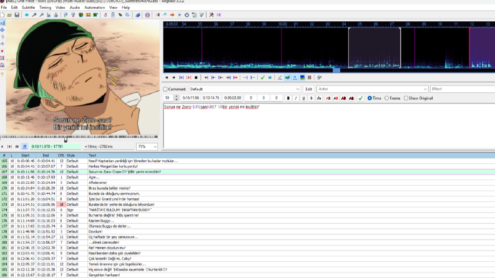Click the Zoom in magnifier icon
The image size is (495, 278).
(34, 15)
